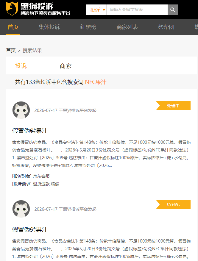Switch to the 商家 results tab
This screenshot has width=198, height=261.
(x=66, y=66)
